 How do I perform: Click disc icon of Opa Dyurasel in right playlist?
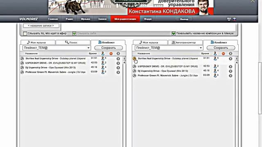point(134,71)
